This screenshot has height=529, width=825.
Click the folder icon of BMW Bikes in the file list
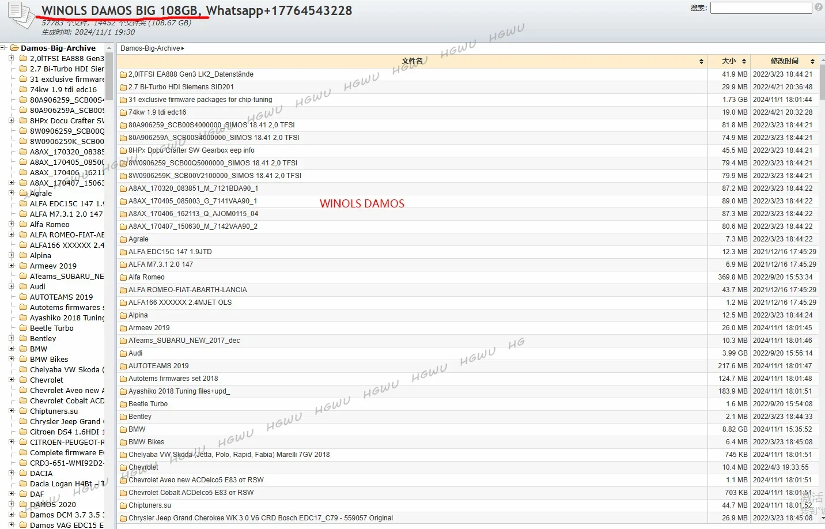pyautogui.click(x=123, y=442)
